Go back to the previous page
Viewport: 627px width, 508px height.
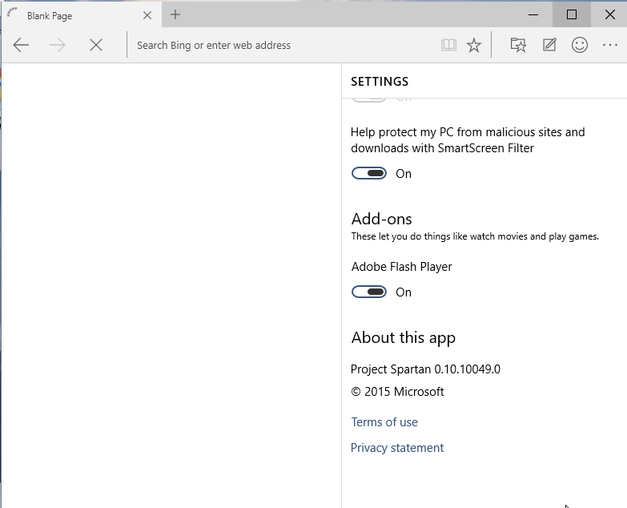coord(21,46)
